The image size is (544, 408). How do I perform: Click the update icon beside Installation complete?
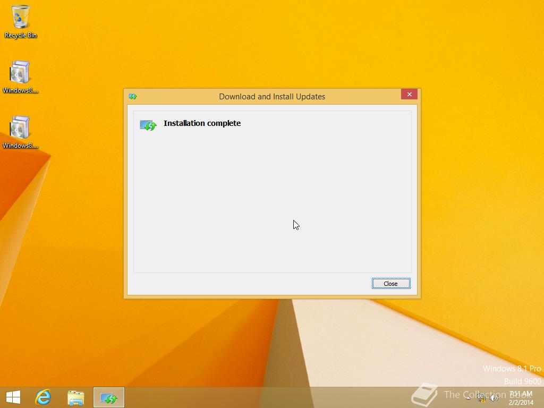click(x=148, y=125)
